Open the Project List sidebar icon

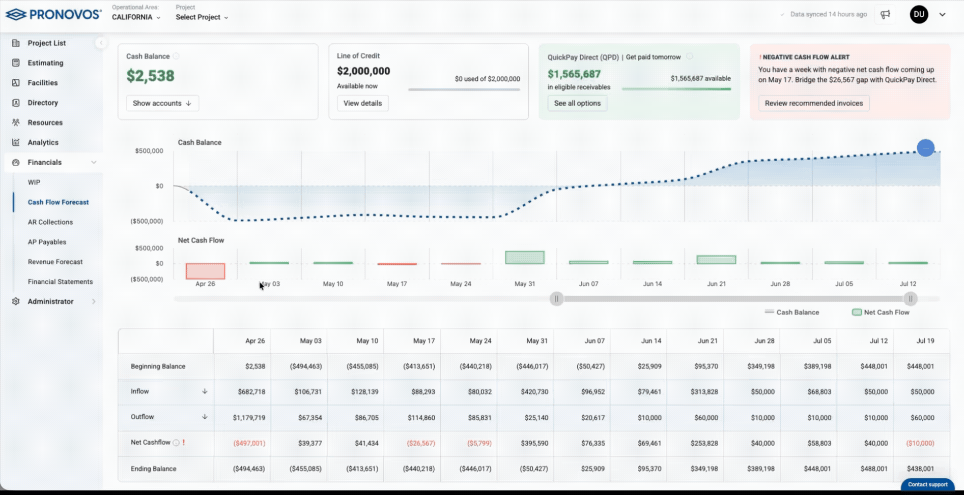click(16, 43)
